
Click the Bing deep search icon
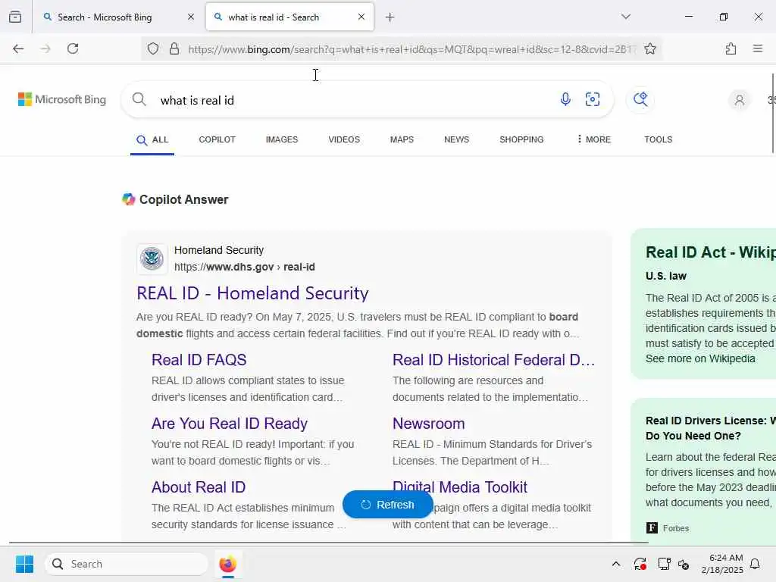[x=640, y=99]
